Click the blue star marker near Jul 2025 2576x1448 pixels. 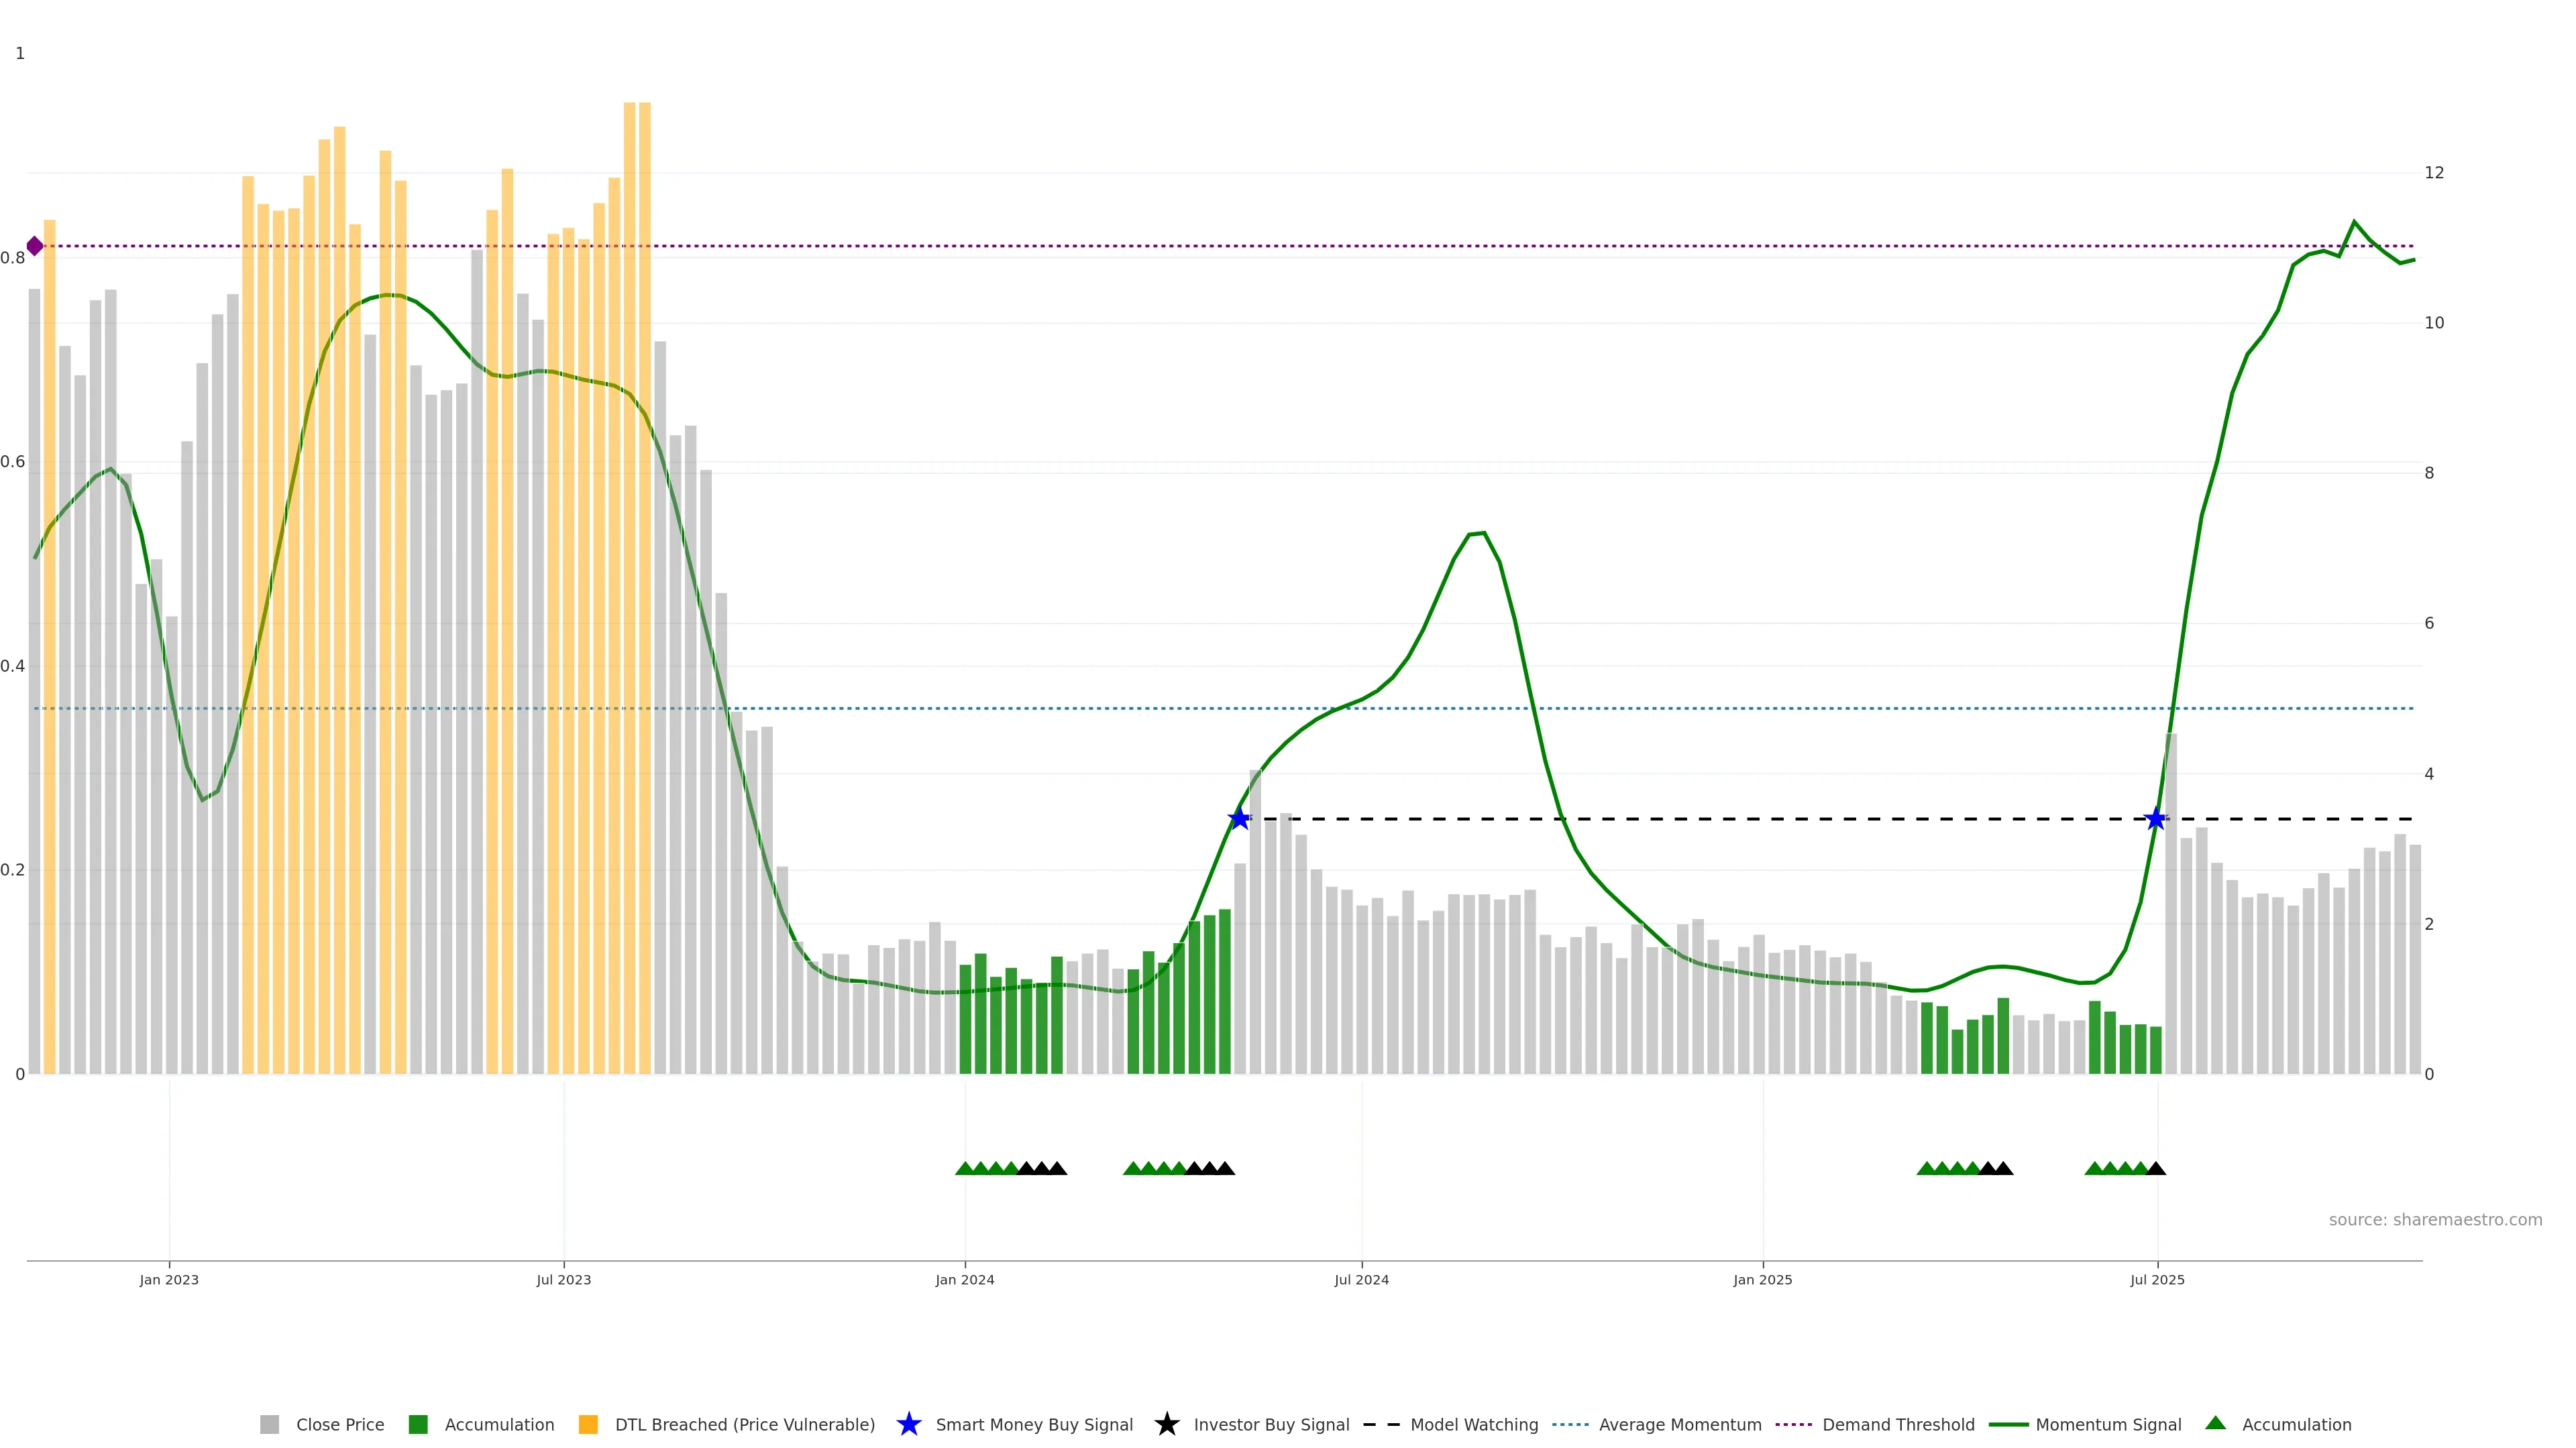click(x=2156, y=819)
